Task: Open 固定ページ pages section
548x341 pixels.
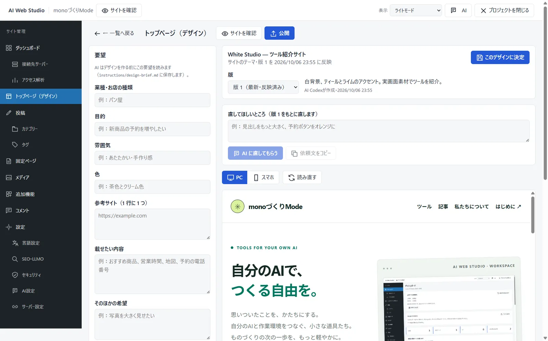Action: click(41, 161)
